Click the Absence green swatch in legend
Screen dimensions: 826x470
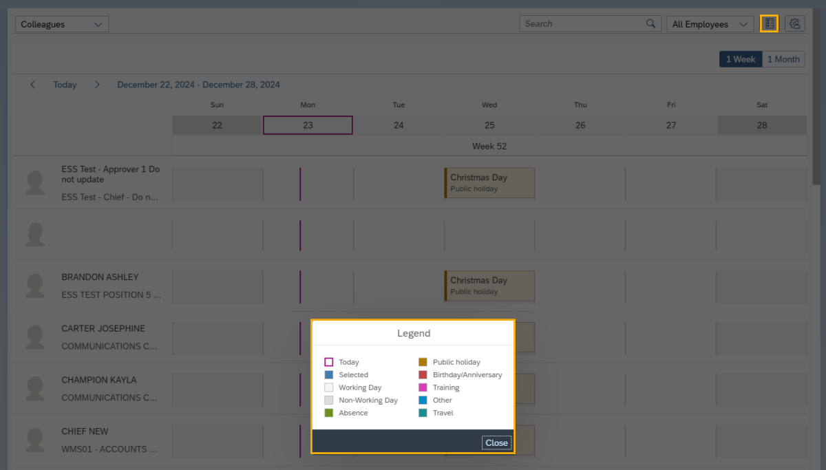pyautogui.click(x=329, y=413)
